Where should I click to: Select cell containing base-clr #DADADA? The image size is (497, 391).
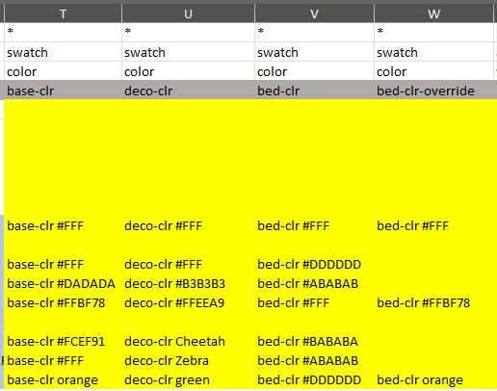pyautogui.click(x=63, y=283)
